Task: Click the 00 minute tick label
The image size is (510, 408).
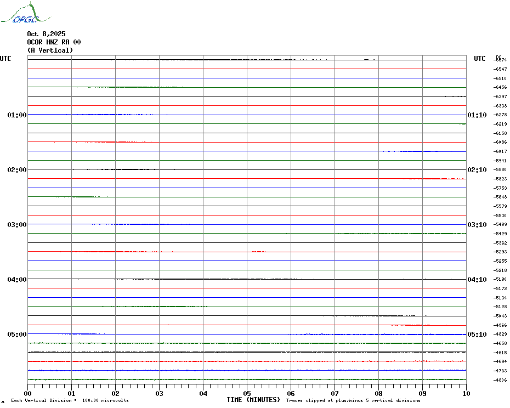Action: (28, 393)
